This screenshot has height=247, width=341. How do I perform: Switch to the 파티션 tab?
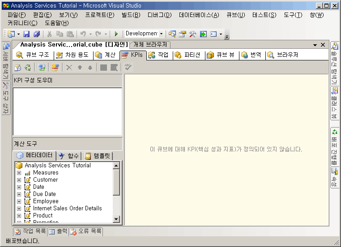pos(188,55)
